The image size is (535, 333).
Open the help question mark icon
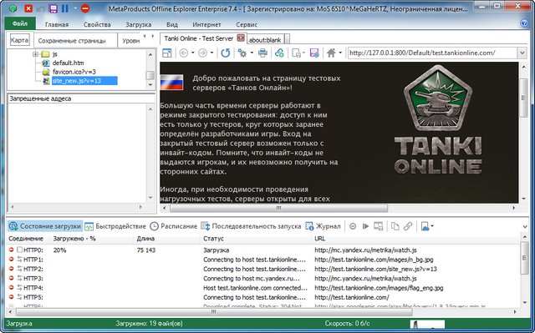[x=524, y=23]
